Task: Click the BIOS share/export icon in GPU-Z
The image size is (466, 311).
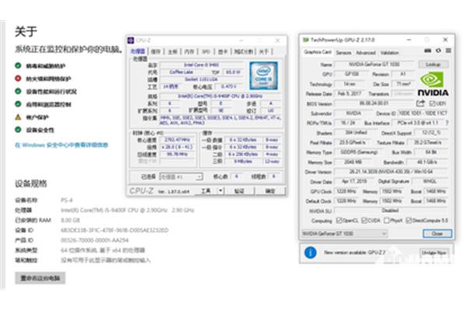Action: pos(420,103)
